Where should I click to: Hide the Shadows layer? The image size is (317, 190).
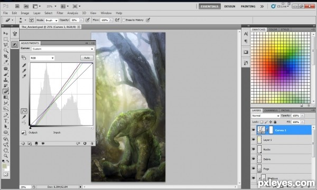pyautogui.click(x=254, y=178)
